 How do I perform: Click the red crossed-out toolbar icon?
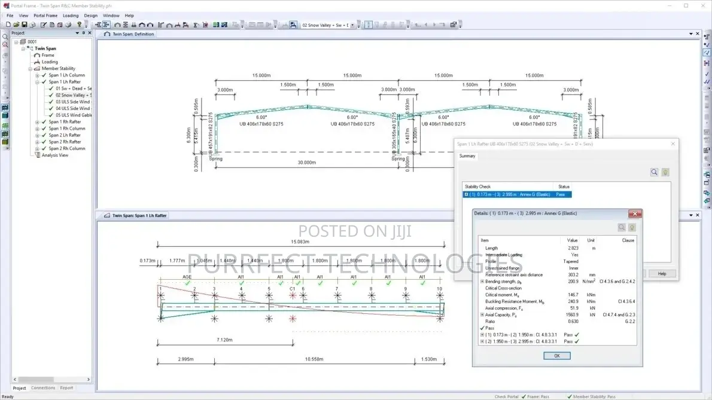tap(206, 25)
